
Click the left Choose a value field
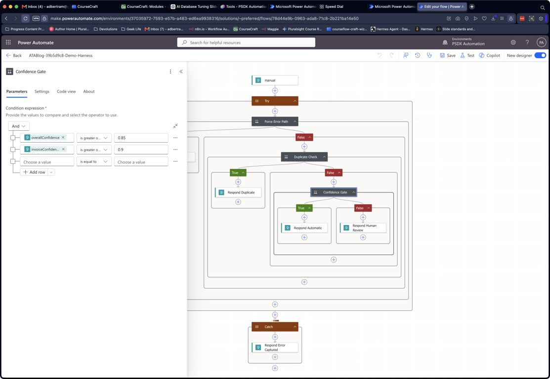(47, 162)
